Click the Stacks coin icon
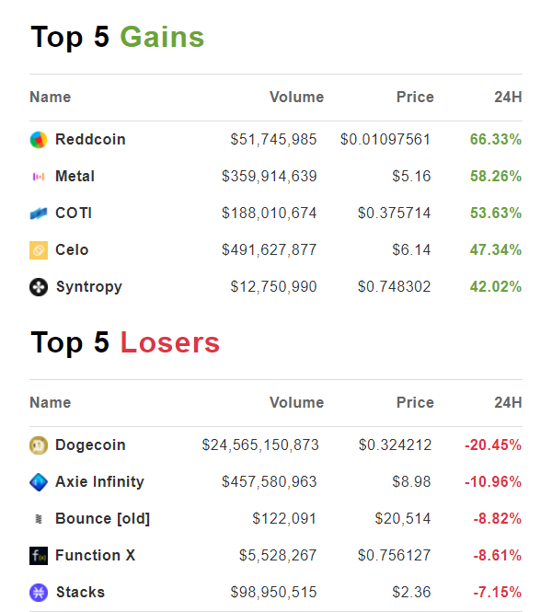Viewport: 552px width, 612px height. coord(39,593)
